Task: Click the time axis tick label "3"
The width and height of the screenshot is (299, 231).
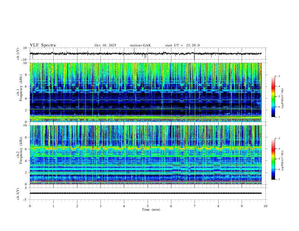Action: coord(100,206)
